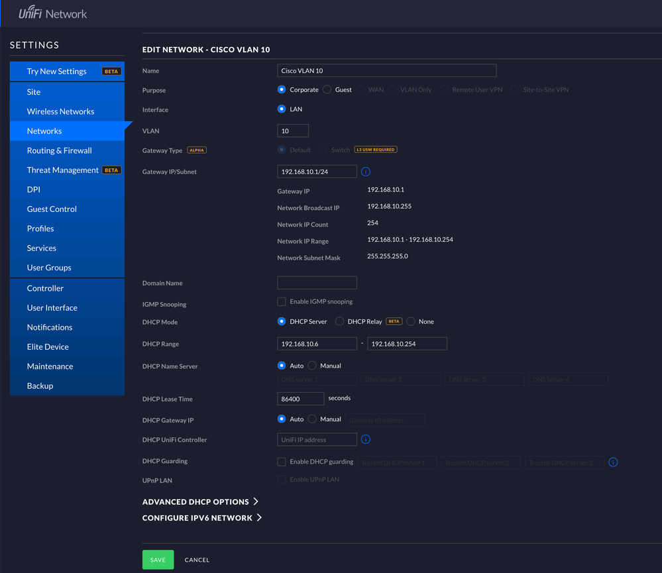The height and width of the screenshot is (573, 662).
Task: Open info icon beside DHCP UniFi Controller
Action: point(366,439)
